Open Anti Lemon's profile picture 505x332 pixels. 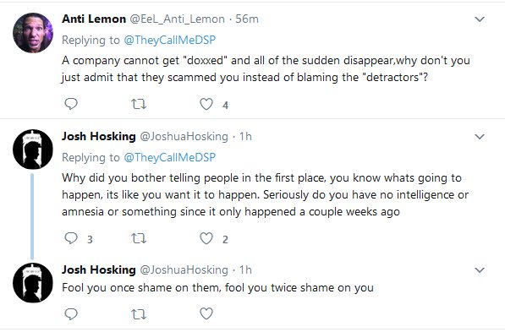point(33,33)
